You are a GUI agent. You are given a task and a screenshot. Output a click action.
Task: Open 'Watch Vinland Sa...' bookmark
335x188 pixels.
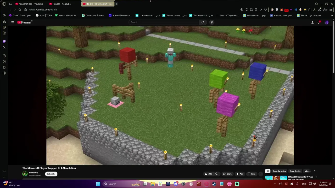coord(66,15)
